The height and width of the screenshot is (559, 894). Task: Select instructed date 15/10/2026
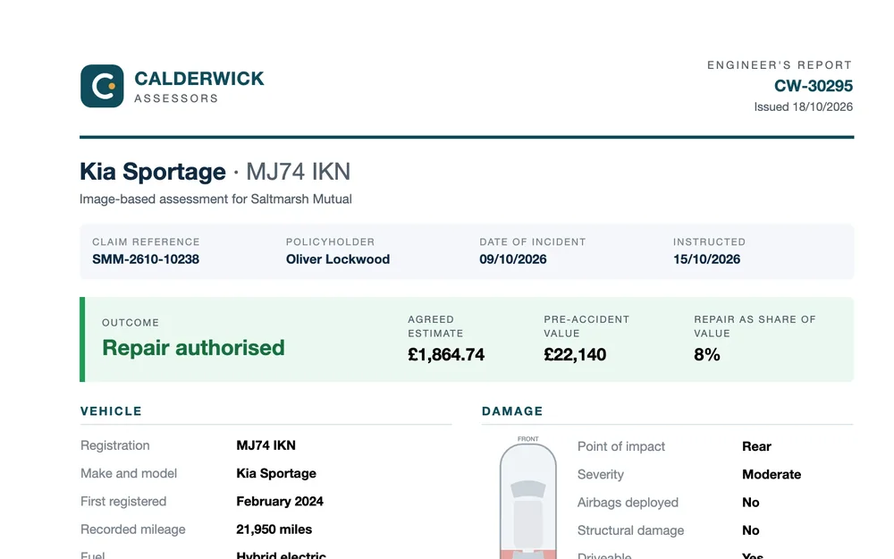[707, 259]
